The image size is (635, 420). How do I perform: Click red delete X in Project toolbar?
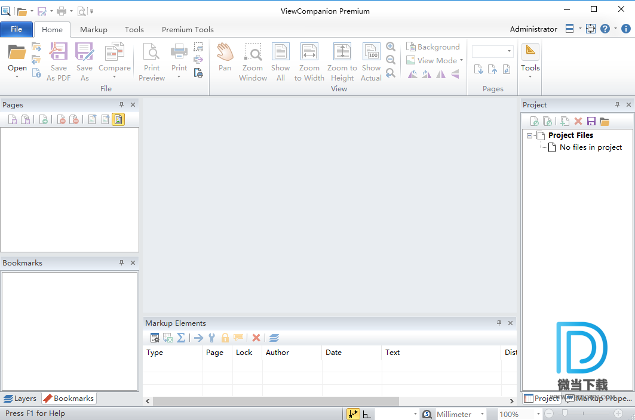pos(578,121)
